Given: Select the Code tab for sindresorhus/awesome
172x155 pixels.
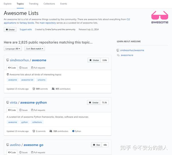Looking at the screenshot, I should pyautogui.click(x=12, y=68).
